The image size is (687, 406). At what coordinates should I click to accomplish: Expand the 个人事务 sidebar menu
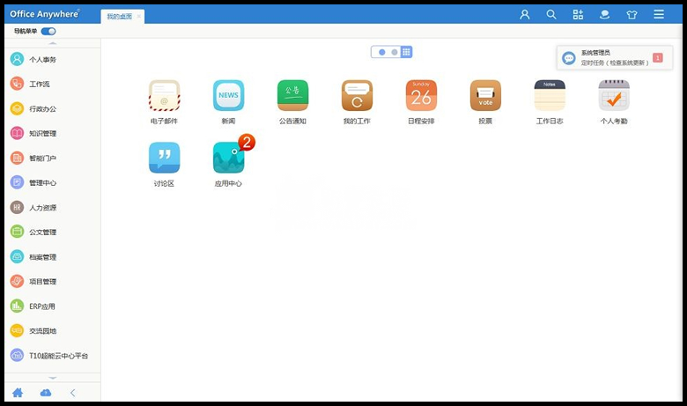[53, 59]
